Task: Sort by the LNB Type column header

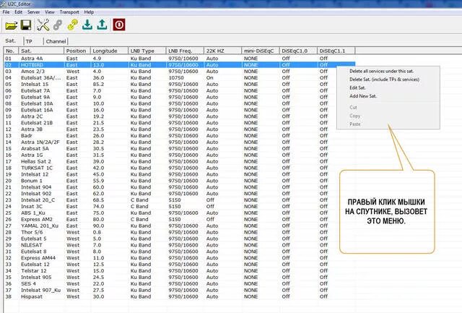Action: click(x=147, y=51)
